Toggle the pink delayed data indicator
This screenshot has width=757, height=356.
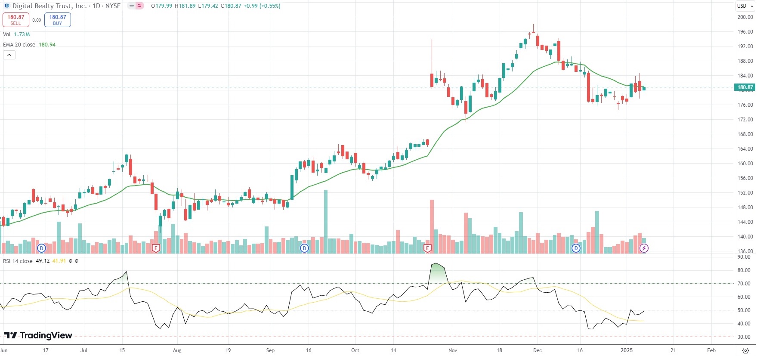click(140, 6)
